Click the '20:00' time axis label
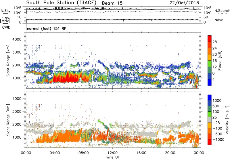This screenshot has width=230, height=159. click(170, 153)
